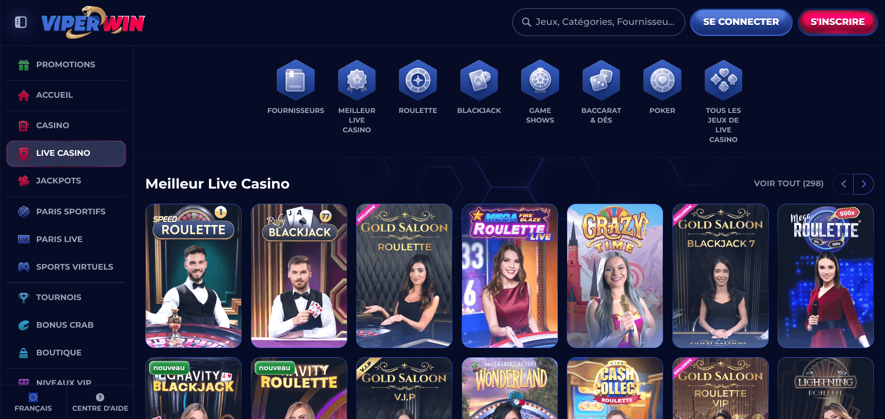Image resolution: width=885 pixels, height=419 pixels.
Task: Click the game search field
Action: pyautogui.click(x=599, y=22)
